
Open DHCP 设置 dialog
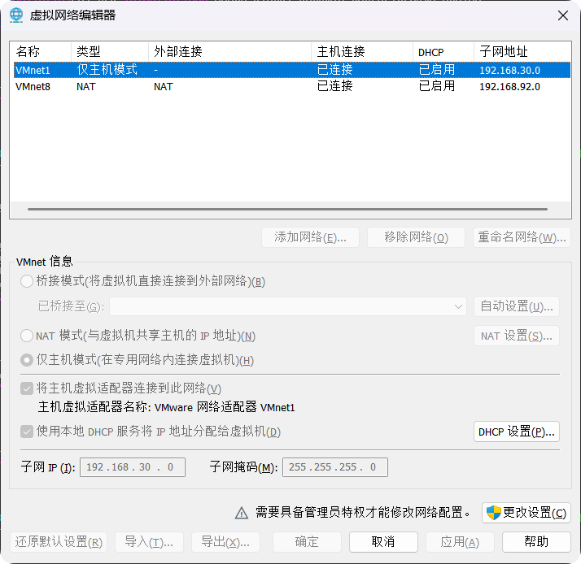click(517, 432)
